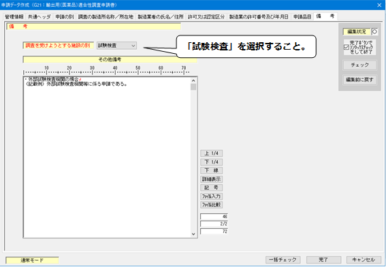Click the field showing 46
386x267 pixels.
pyautogui.click(x=214, y=217)
